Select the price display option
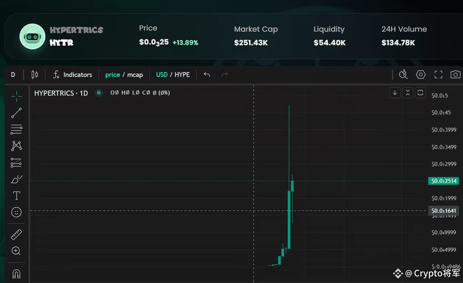The height and width of the screenshot is (283, 463). [113, 75]
